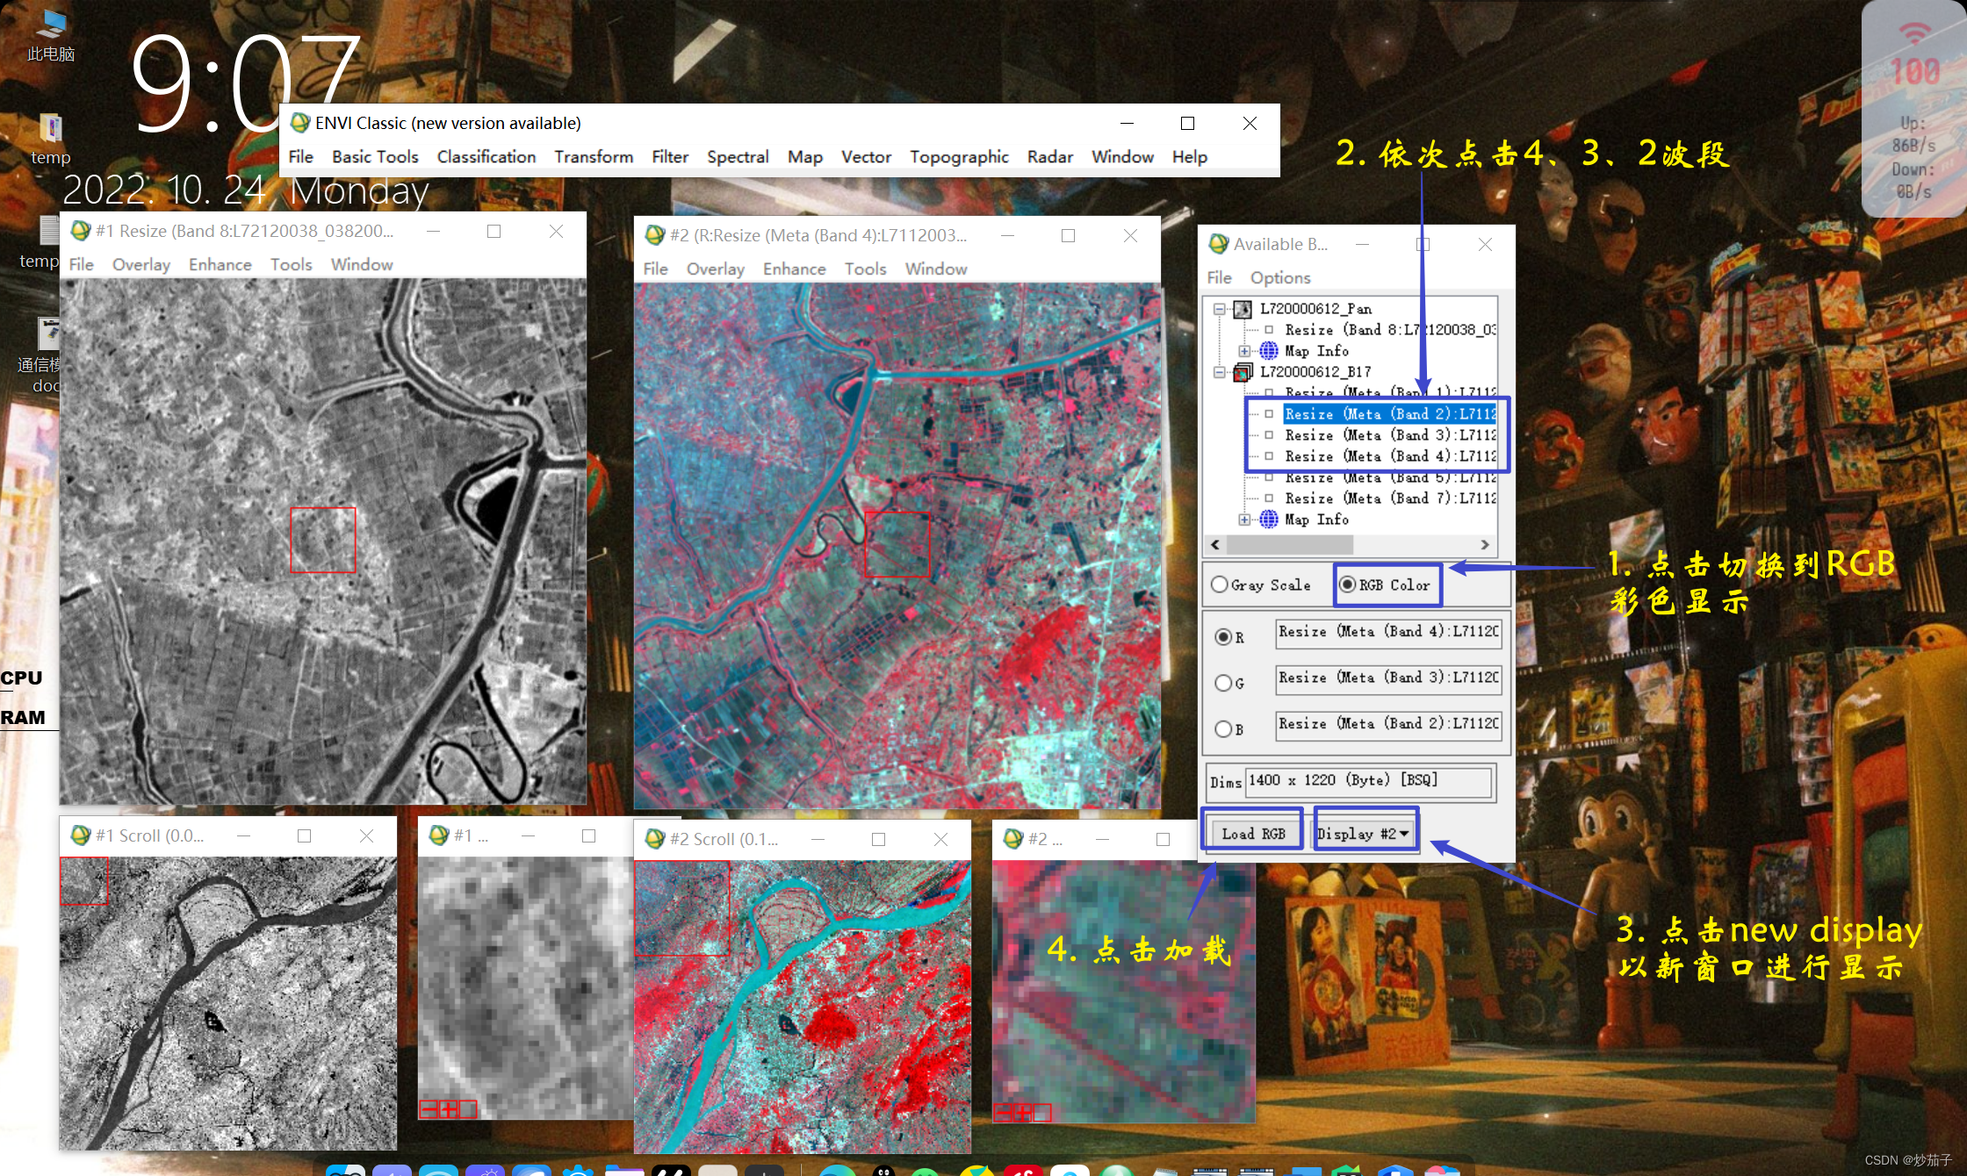Click the ENVI icon in the #2 display window title
The height and width of the screenshot is (1176, 1967).
click(x=655, y=235)
